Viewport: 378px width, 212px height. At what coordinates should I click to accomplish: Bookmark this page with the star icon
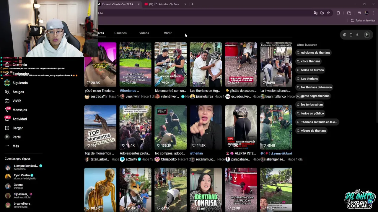coord(328,13)
